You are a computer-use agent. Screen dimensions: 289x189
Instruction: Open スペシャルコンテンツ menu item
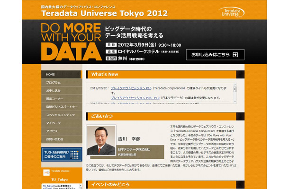pos(62,115)
